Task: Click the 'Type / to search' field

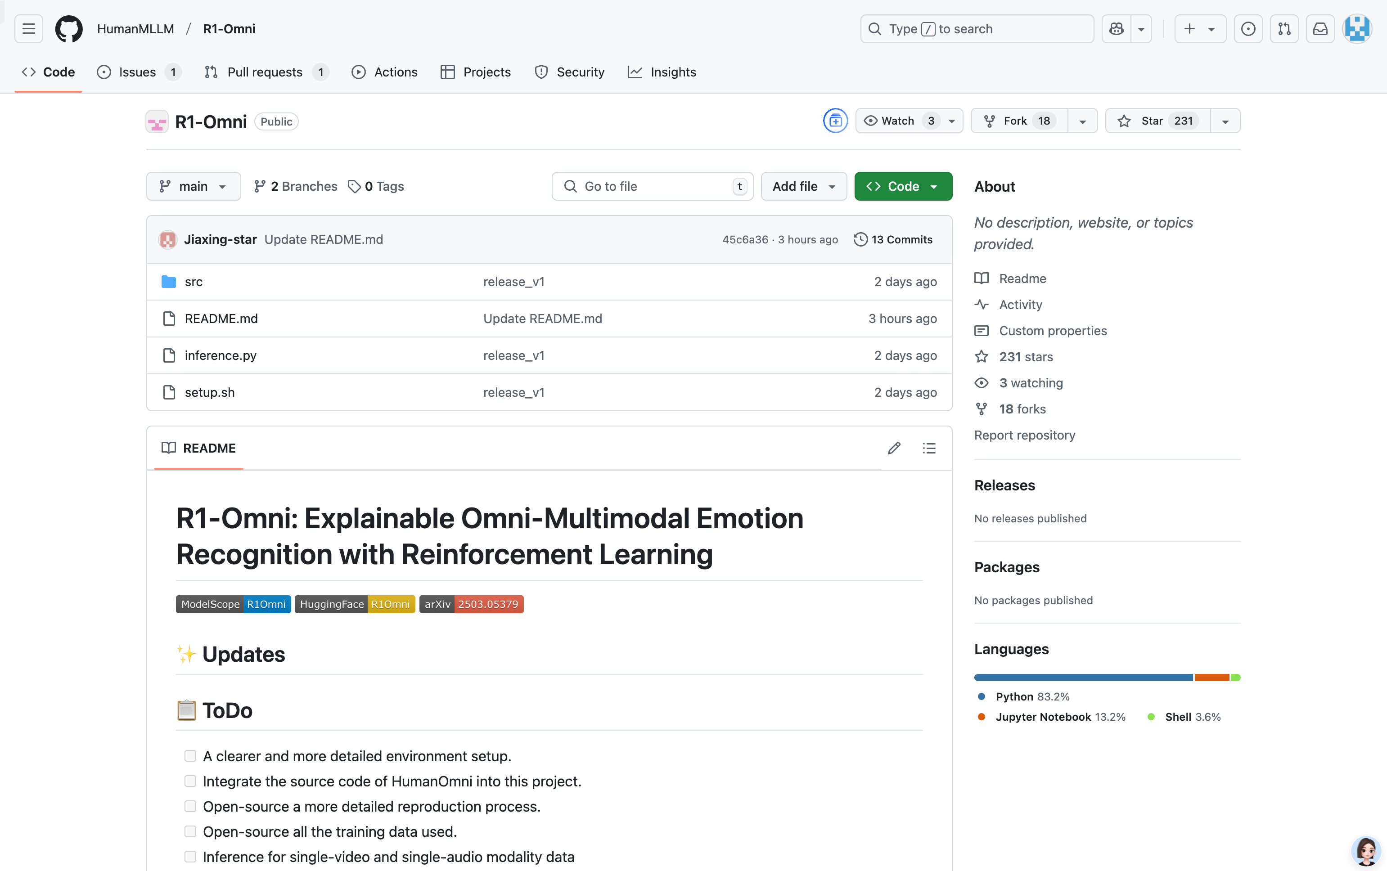Action: [x=977, y=29]
